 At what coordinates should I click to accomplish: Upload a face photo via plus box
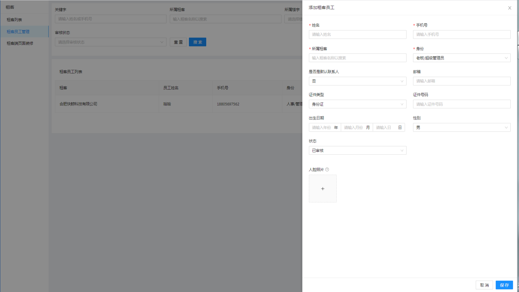coord(322,189)
